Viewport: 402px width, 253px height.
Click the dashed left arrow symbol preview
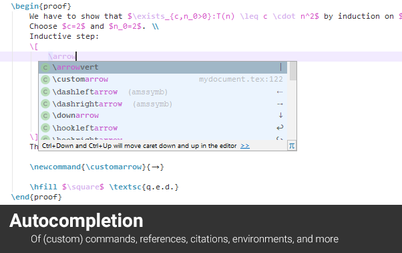coord(280,92)
